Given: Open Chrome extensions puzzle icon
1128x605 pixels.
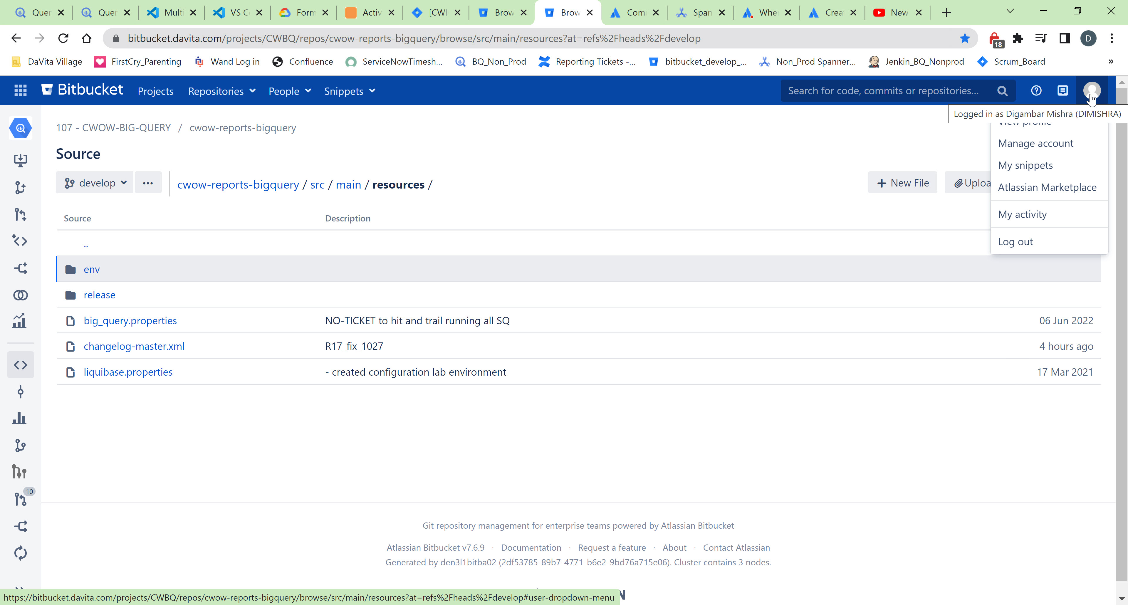Looking at the screenshot, I should click(x=1018, y=38).
